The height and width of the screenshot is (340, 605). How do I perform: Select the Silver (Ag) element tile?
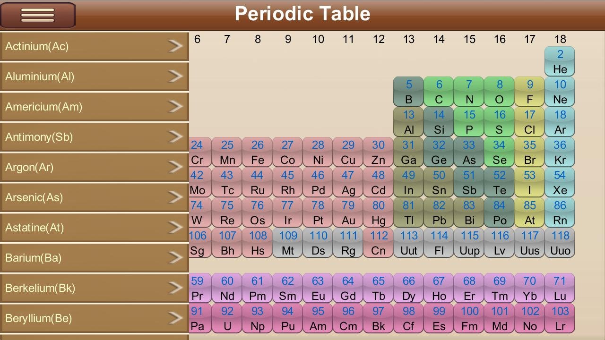tap(348, 182)
